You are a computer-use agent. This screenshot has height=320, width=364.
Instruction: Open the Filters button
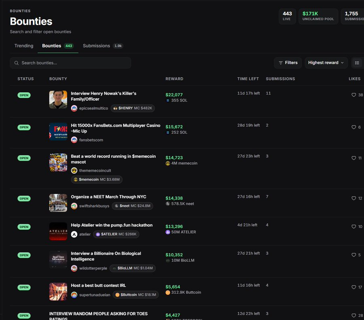click(x=288, y=63)
